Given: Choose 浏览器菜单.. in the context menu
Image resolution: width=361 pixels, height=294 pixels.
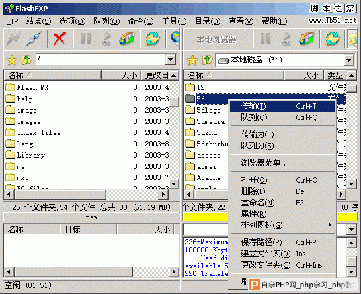Looking at the screenshot, I should tap(283, 163).
